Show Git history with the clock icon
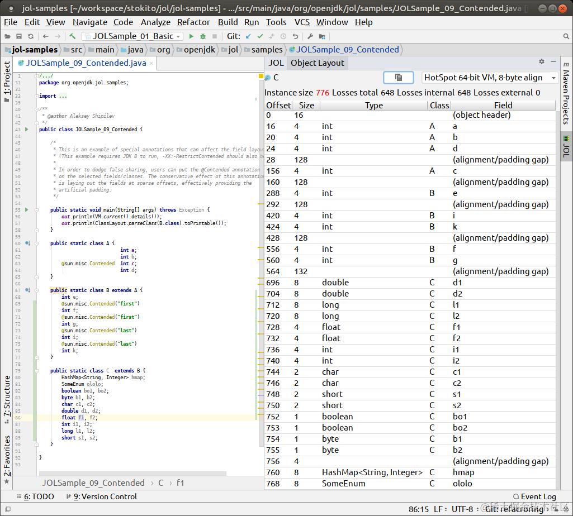Screen dimensions: 573x516 click(283, 36)
